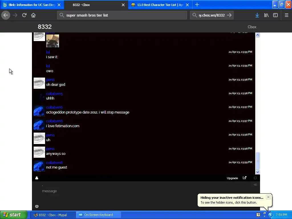
Task: Close the 8332 Cbox tab
Action: (x=123, y=5)
